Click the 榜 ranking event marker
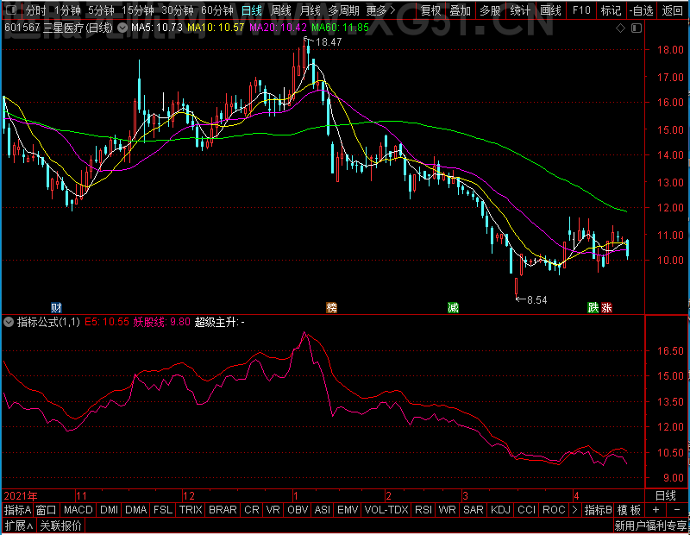 (x=331, y=307)
